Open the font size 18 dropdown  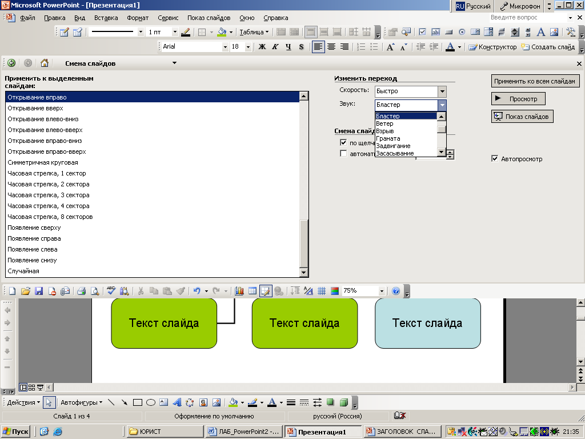tap(248, 47)
